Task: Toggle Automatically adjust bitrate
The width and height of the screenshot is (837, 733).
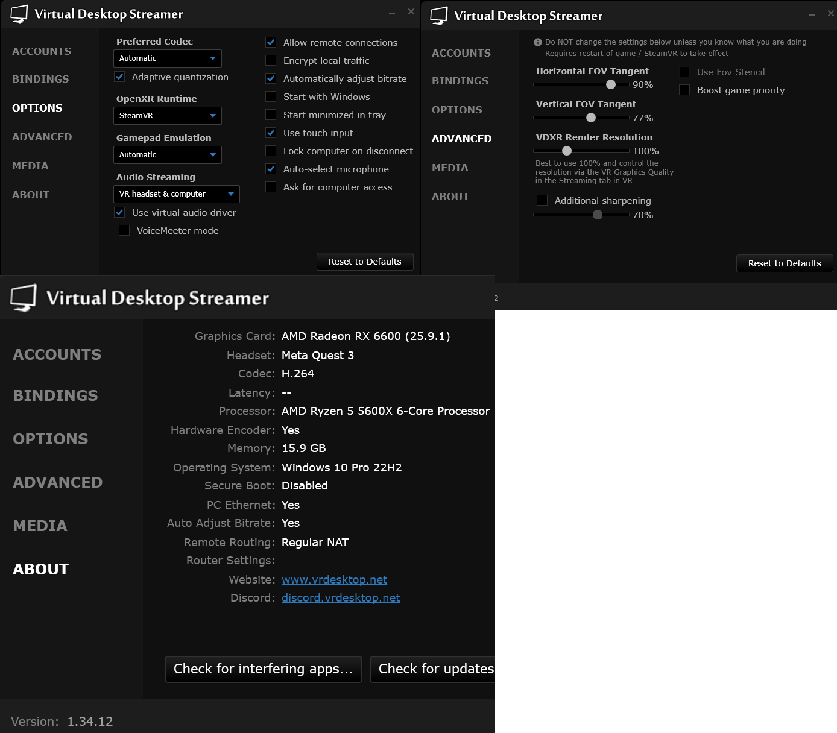Action: (271, 79)
